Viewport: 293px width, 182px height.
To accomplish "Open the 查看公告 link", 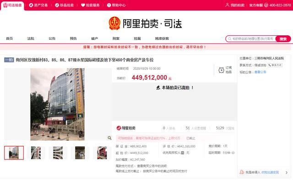I will [260, 72].
